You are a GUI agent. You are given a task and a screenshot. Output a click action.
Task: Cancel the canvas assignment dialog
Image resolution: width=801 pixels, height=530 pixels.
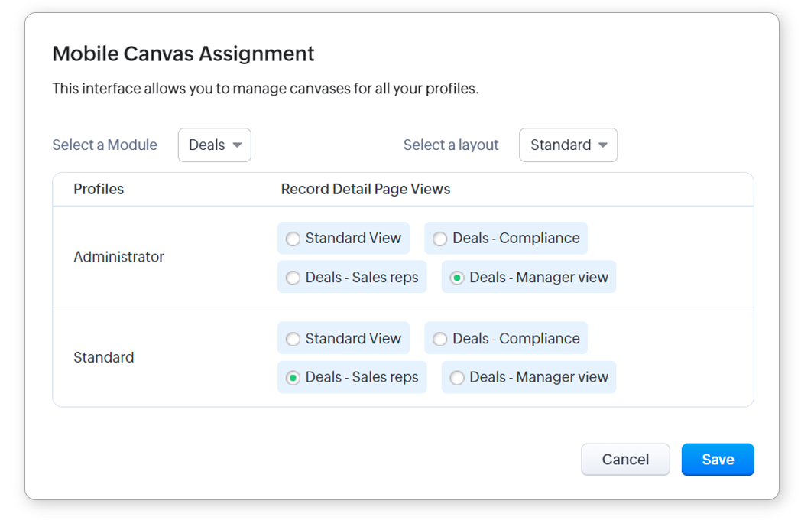[625, 460]
